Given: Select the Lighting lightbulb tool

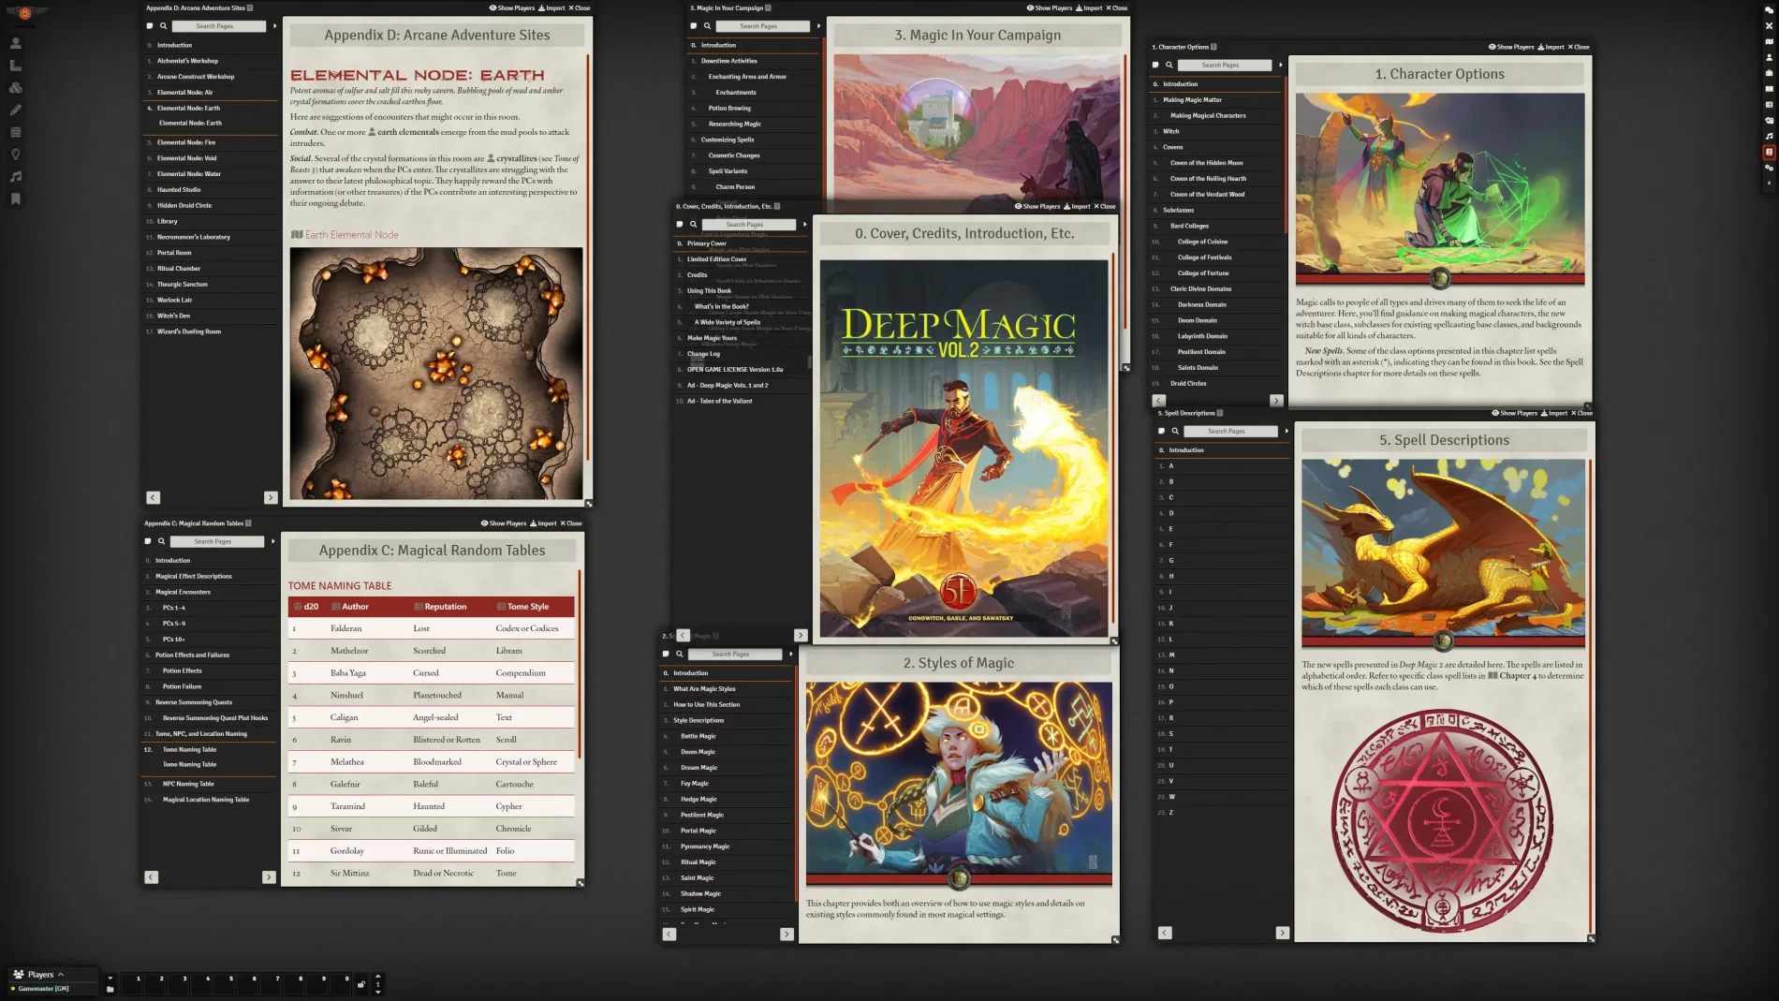Looking at the screenshot, I should click(15, 155).
